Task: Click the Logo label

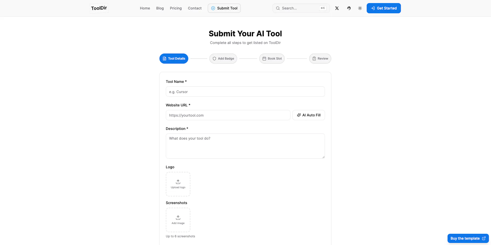Action: pos(170,167)
